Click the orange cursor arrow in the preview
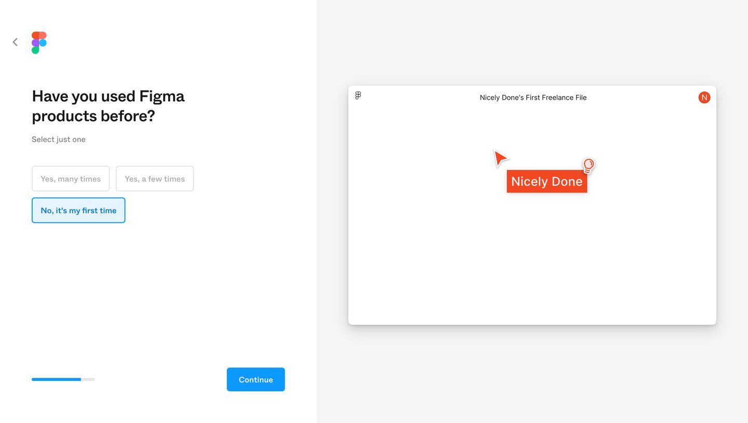748x423 pixels. tap(500, 157)
